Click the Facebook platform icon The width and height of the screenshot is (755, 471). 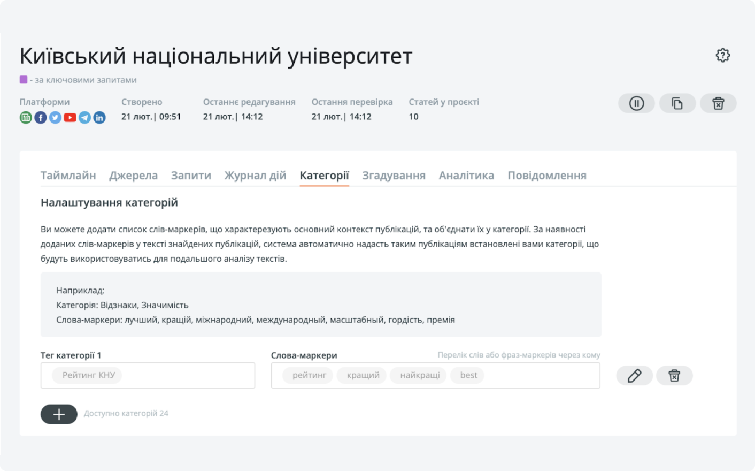[41, 117]
